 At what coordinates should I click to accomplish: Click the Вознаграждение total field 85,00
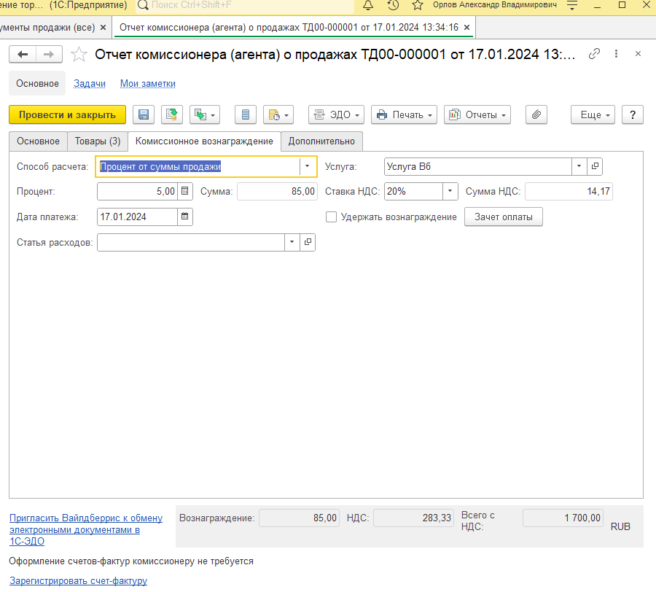tap(299, 518)
